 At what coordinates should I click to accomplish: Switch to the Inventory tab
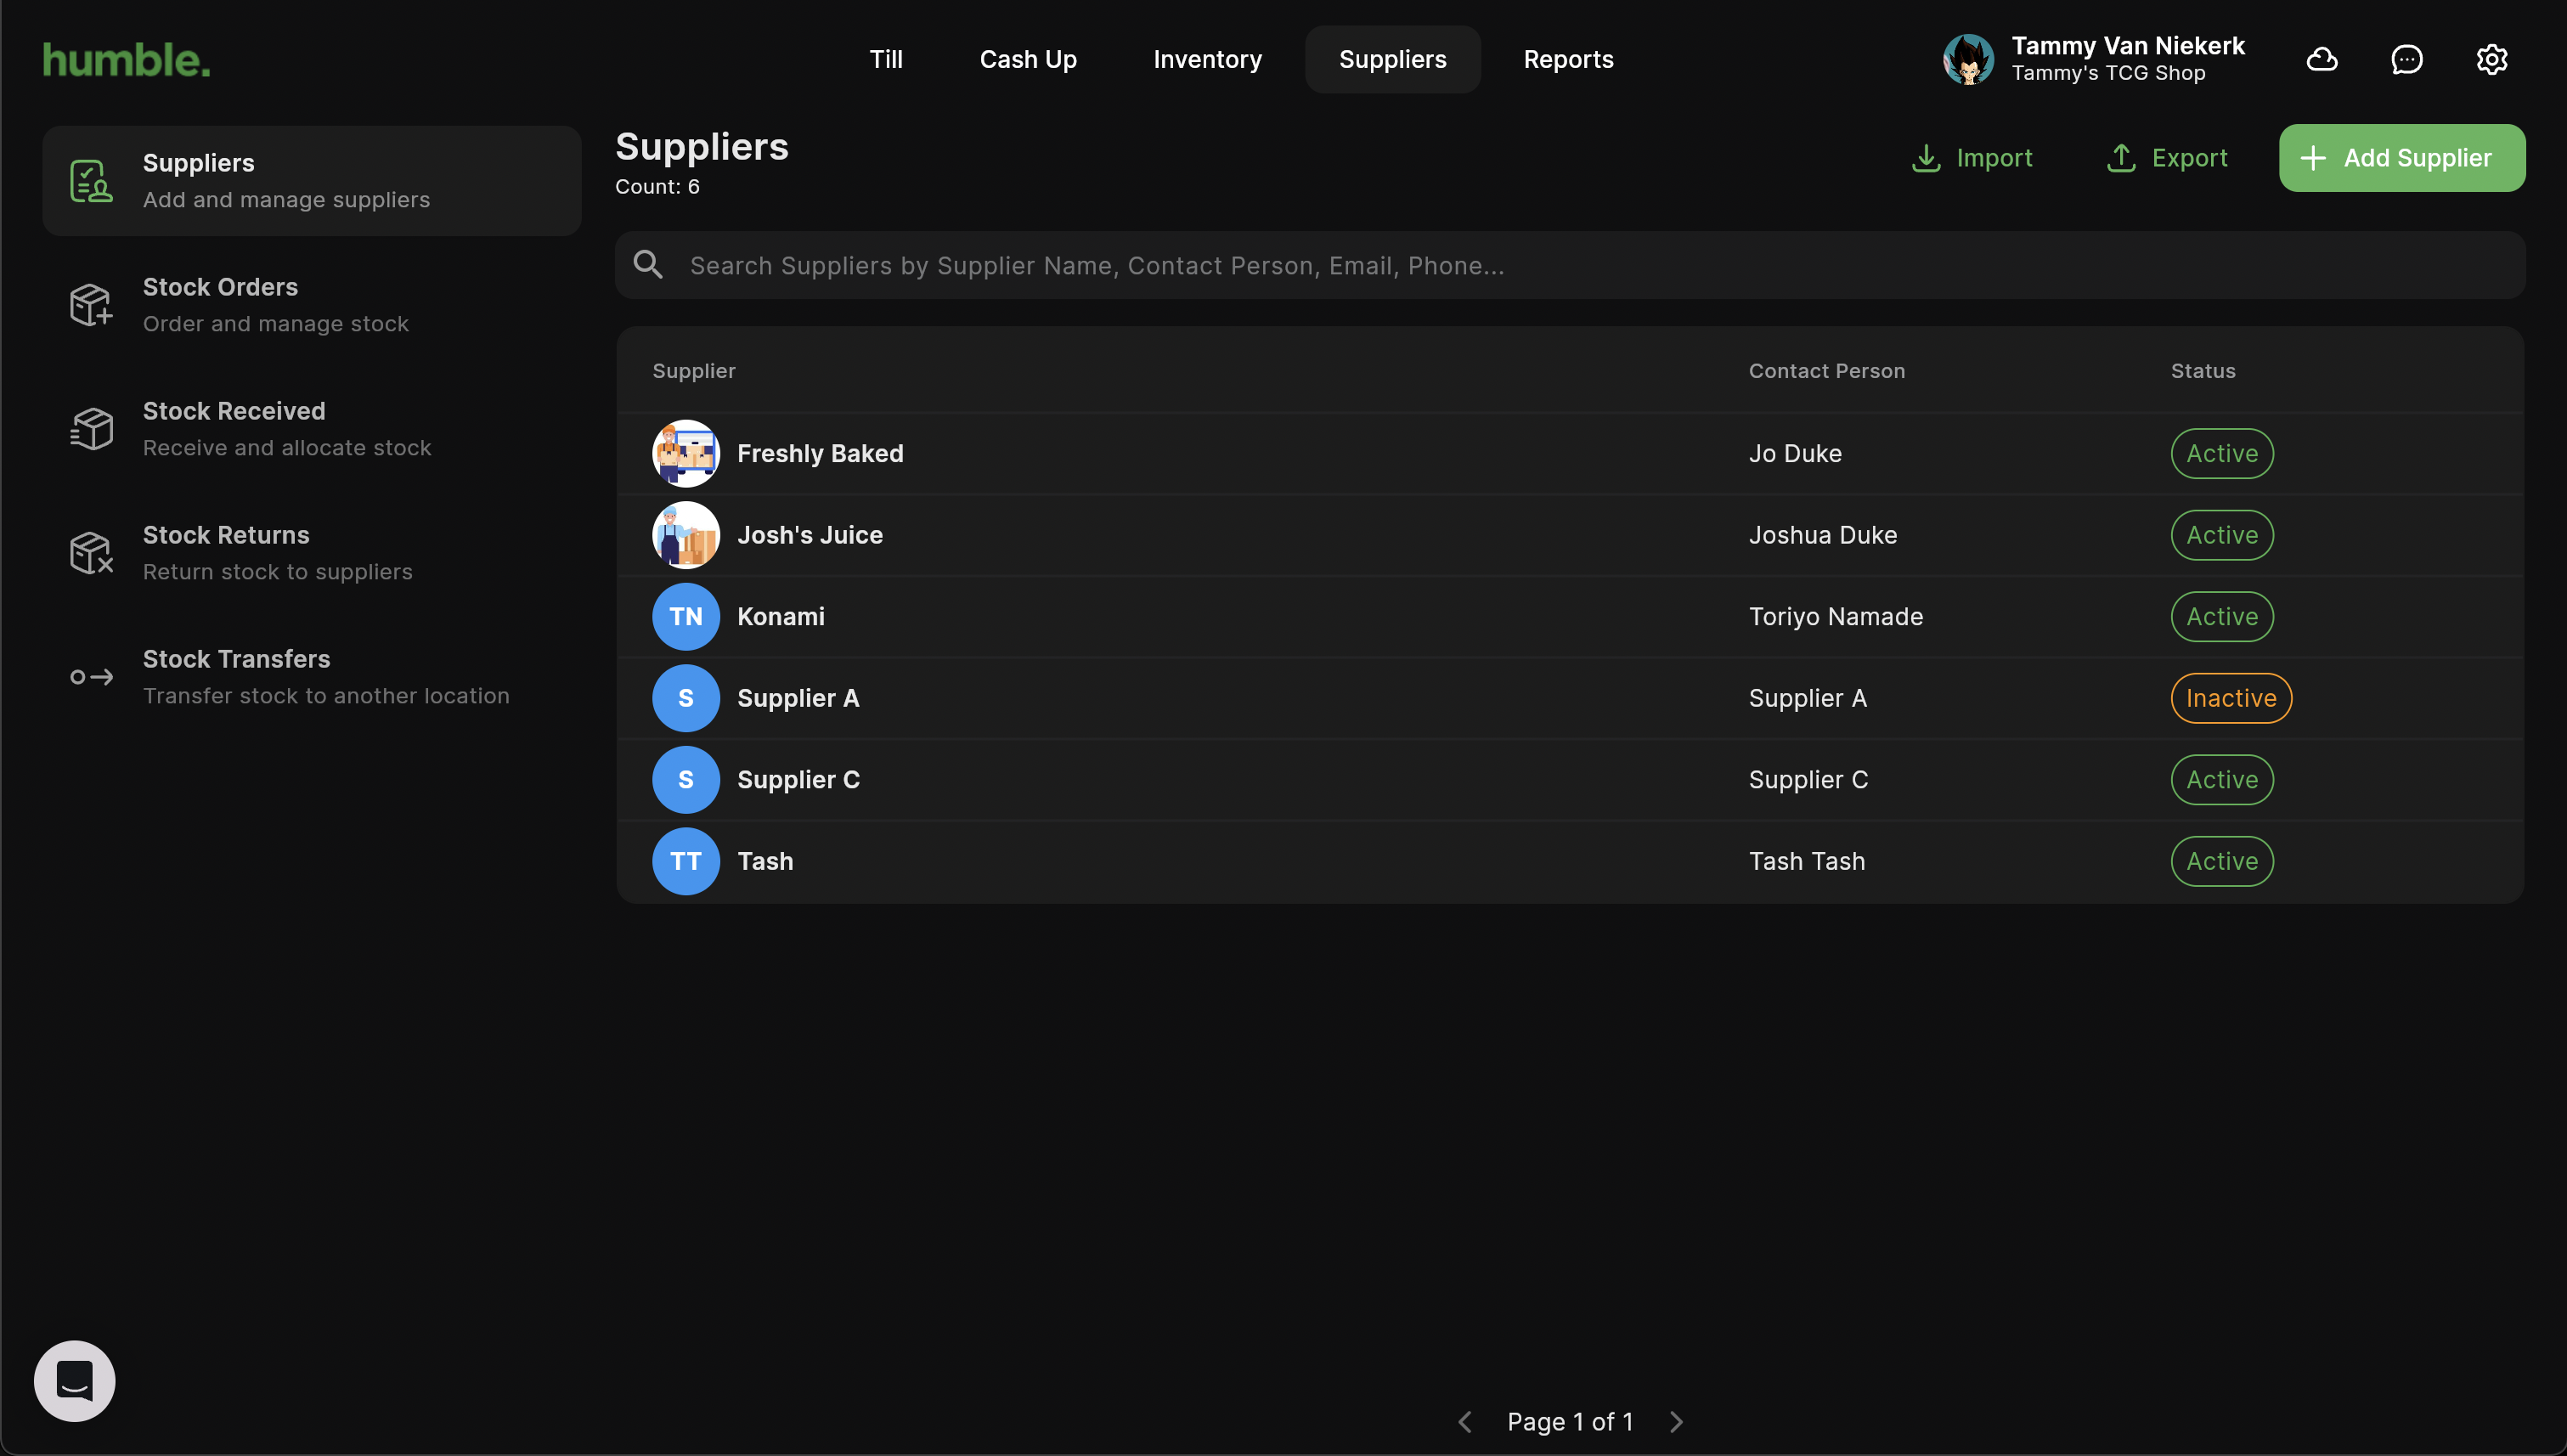coord(1207,60)
